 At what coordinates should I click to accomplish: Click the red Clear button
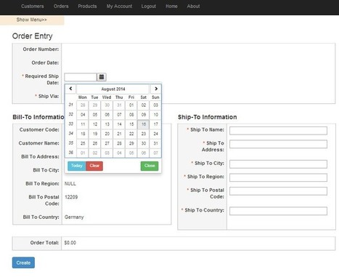[x=94, y=166]
